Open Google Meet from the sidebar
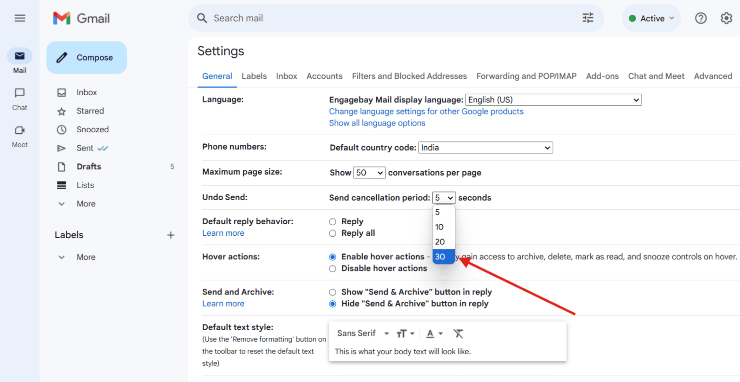 point(19,136)
